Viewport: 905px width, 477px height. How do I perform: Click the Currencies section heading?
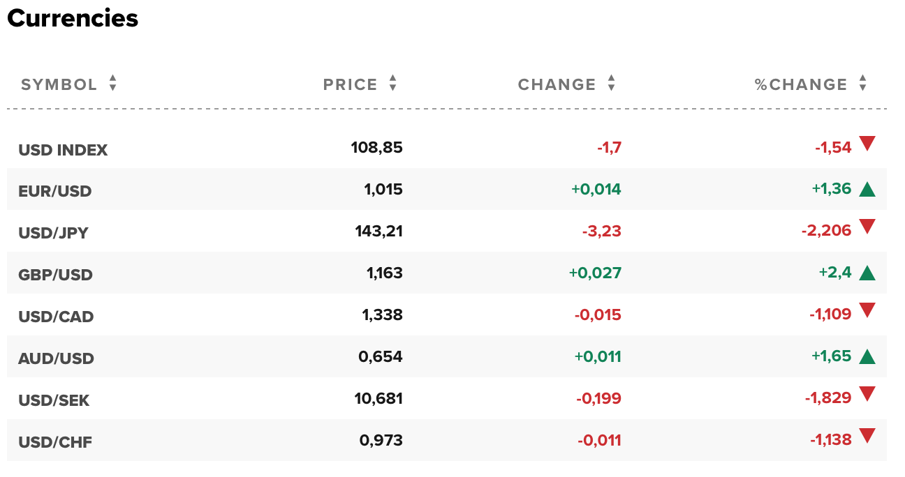pos(72,19)
